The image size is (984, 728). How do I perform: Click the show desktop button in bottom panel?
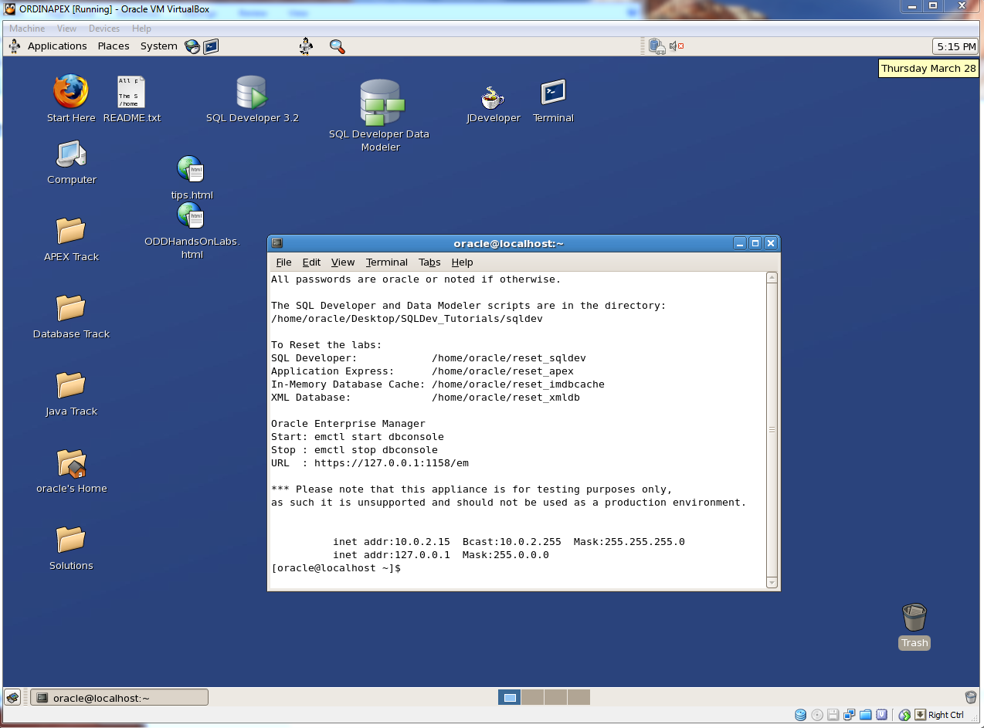pos(12,698)
